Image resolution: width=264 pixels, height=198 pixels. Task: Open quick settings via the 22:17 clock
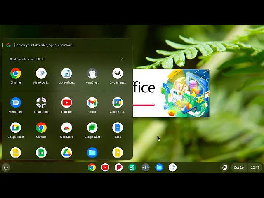[x=255, y=167]
